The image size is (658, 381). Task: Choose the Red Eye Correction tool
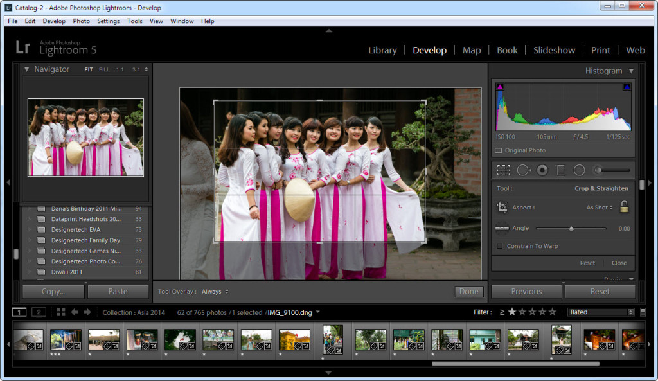pyautogui.click(x=542, y=170)
